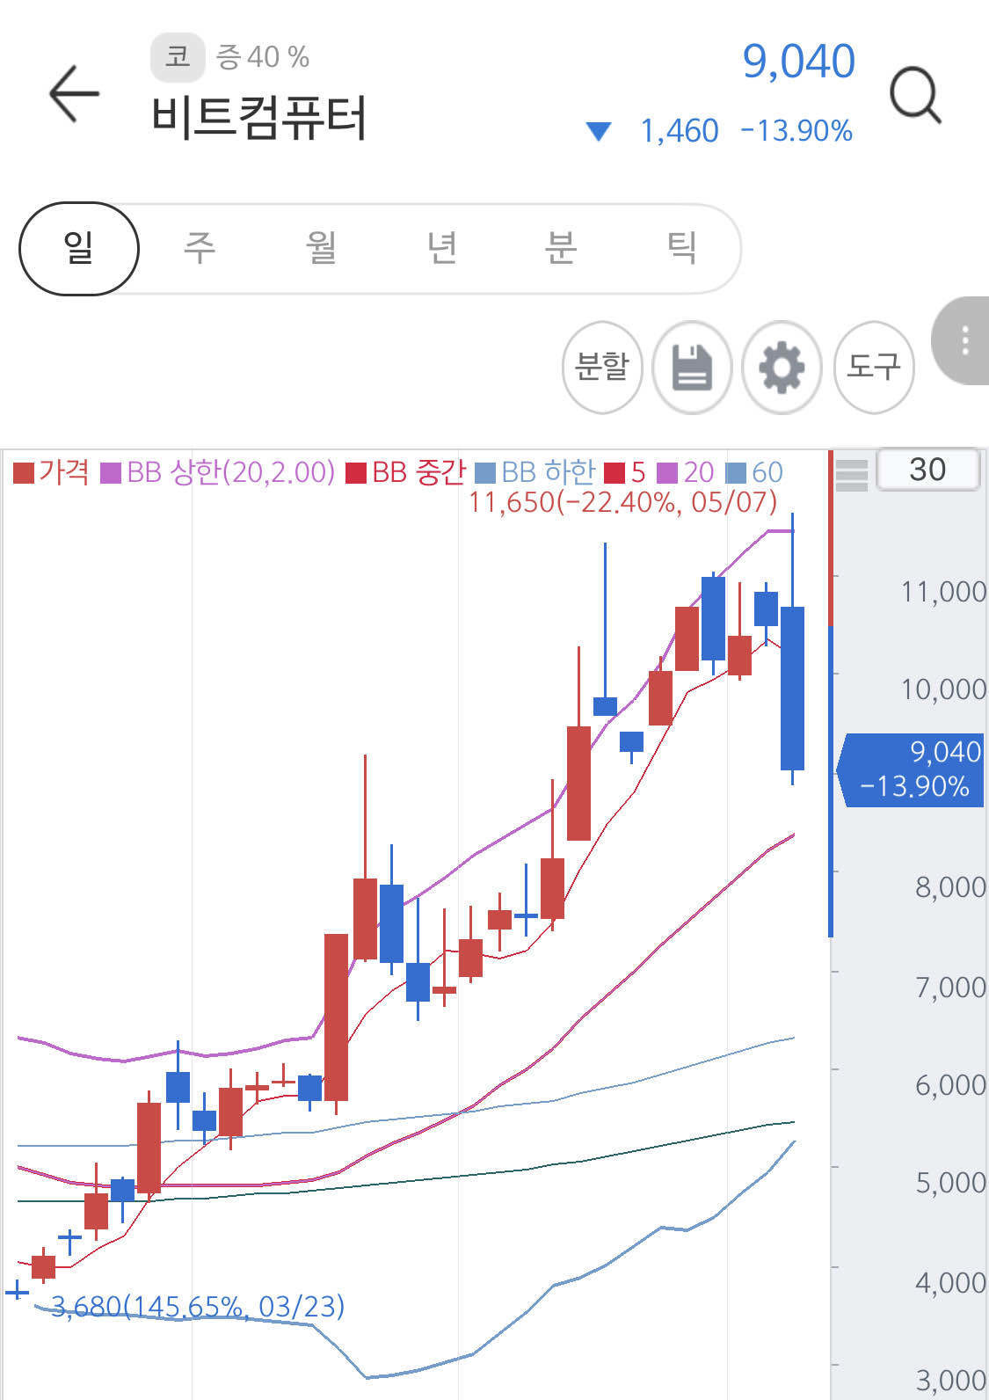Open chart list lines icon beside 30
Screen dimensions: 989x1400
(851, 473)
